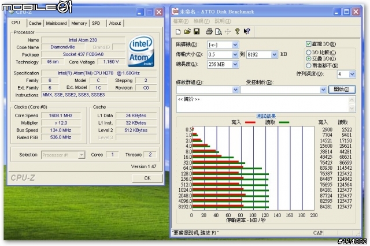Click the '134.0 MHz' bus speed value
Screen dimensions: 370x246
pyautogui.click(x=61, y=130)
